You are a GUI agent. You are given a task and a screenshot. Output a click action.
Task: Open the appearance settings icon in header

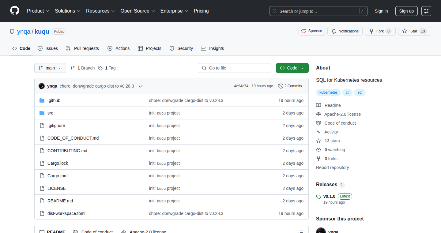click(x=426, y=11)
